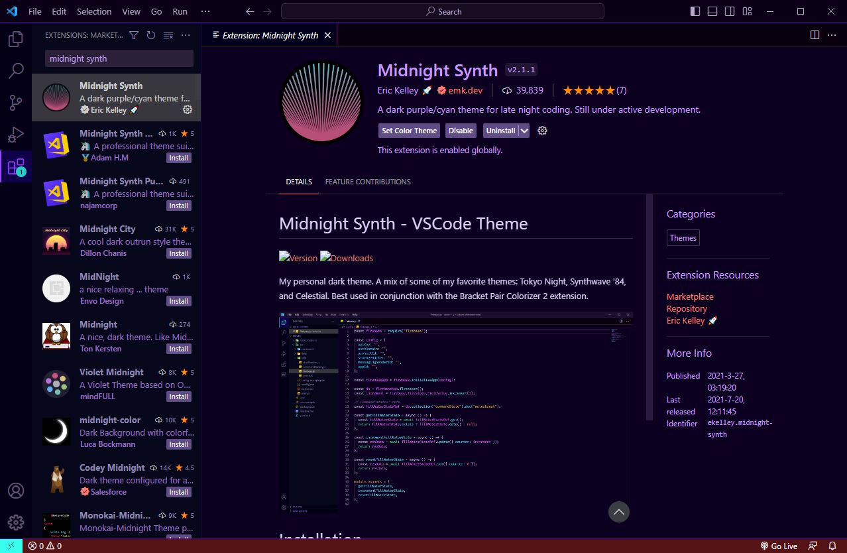Select the Details tab
Viewport: 847px width, 553px height.
299,182
